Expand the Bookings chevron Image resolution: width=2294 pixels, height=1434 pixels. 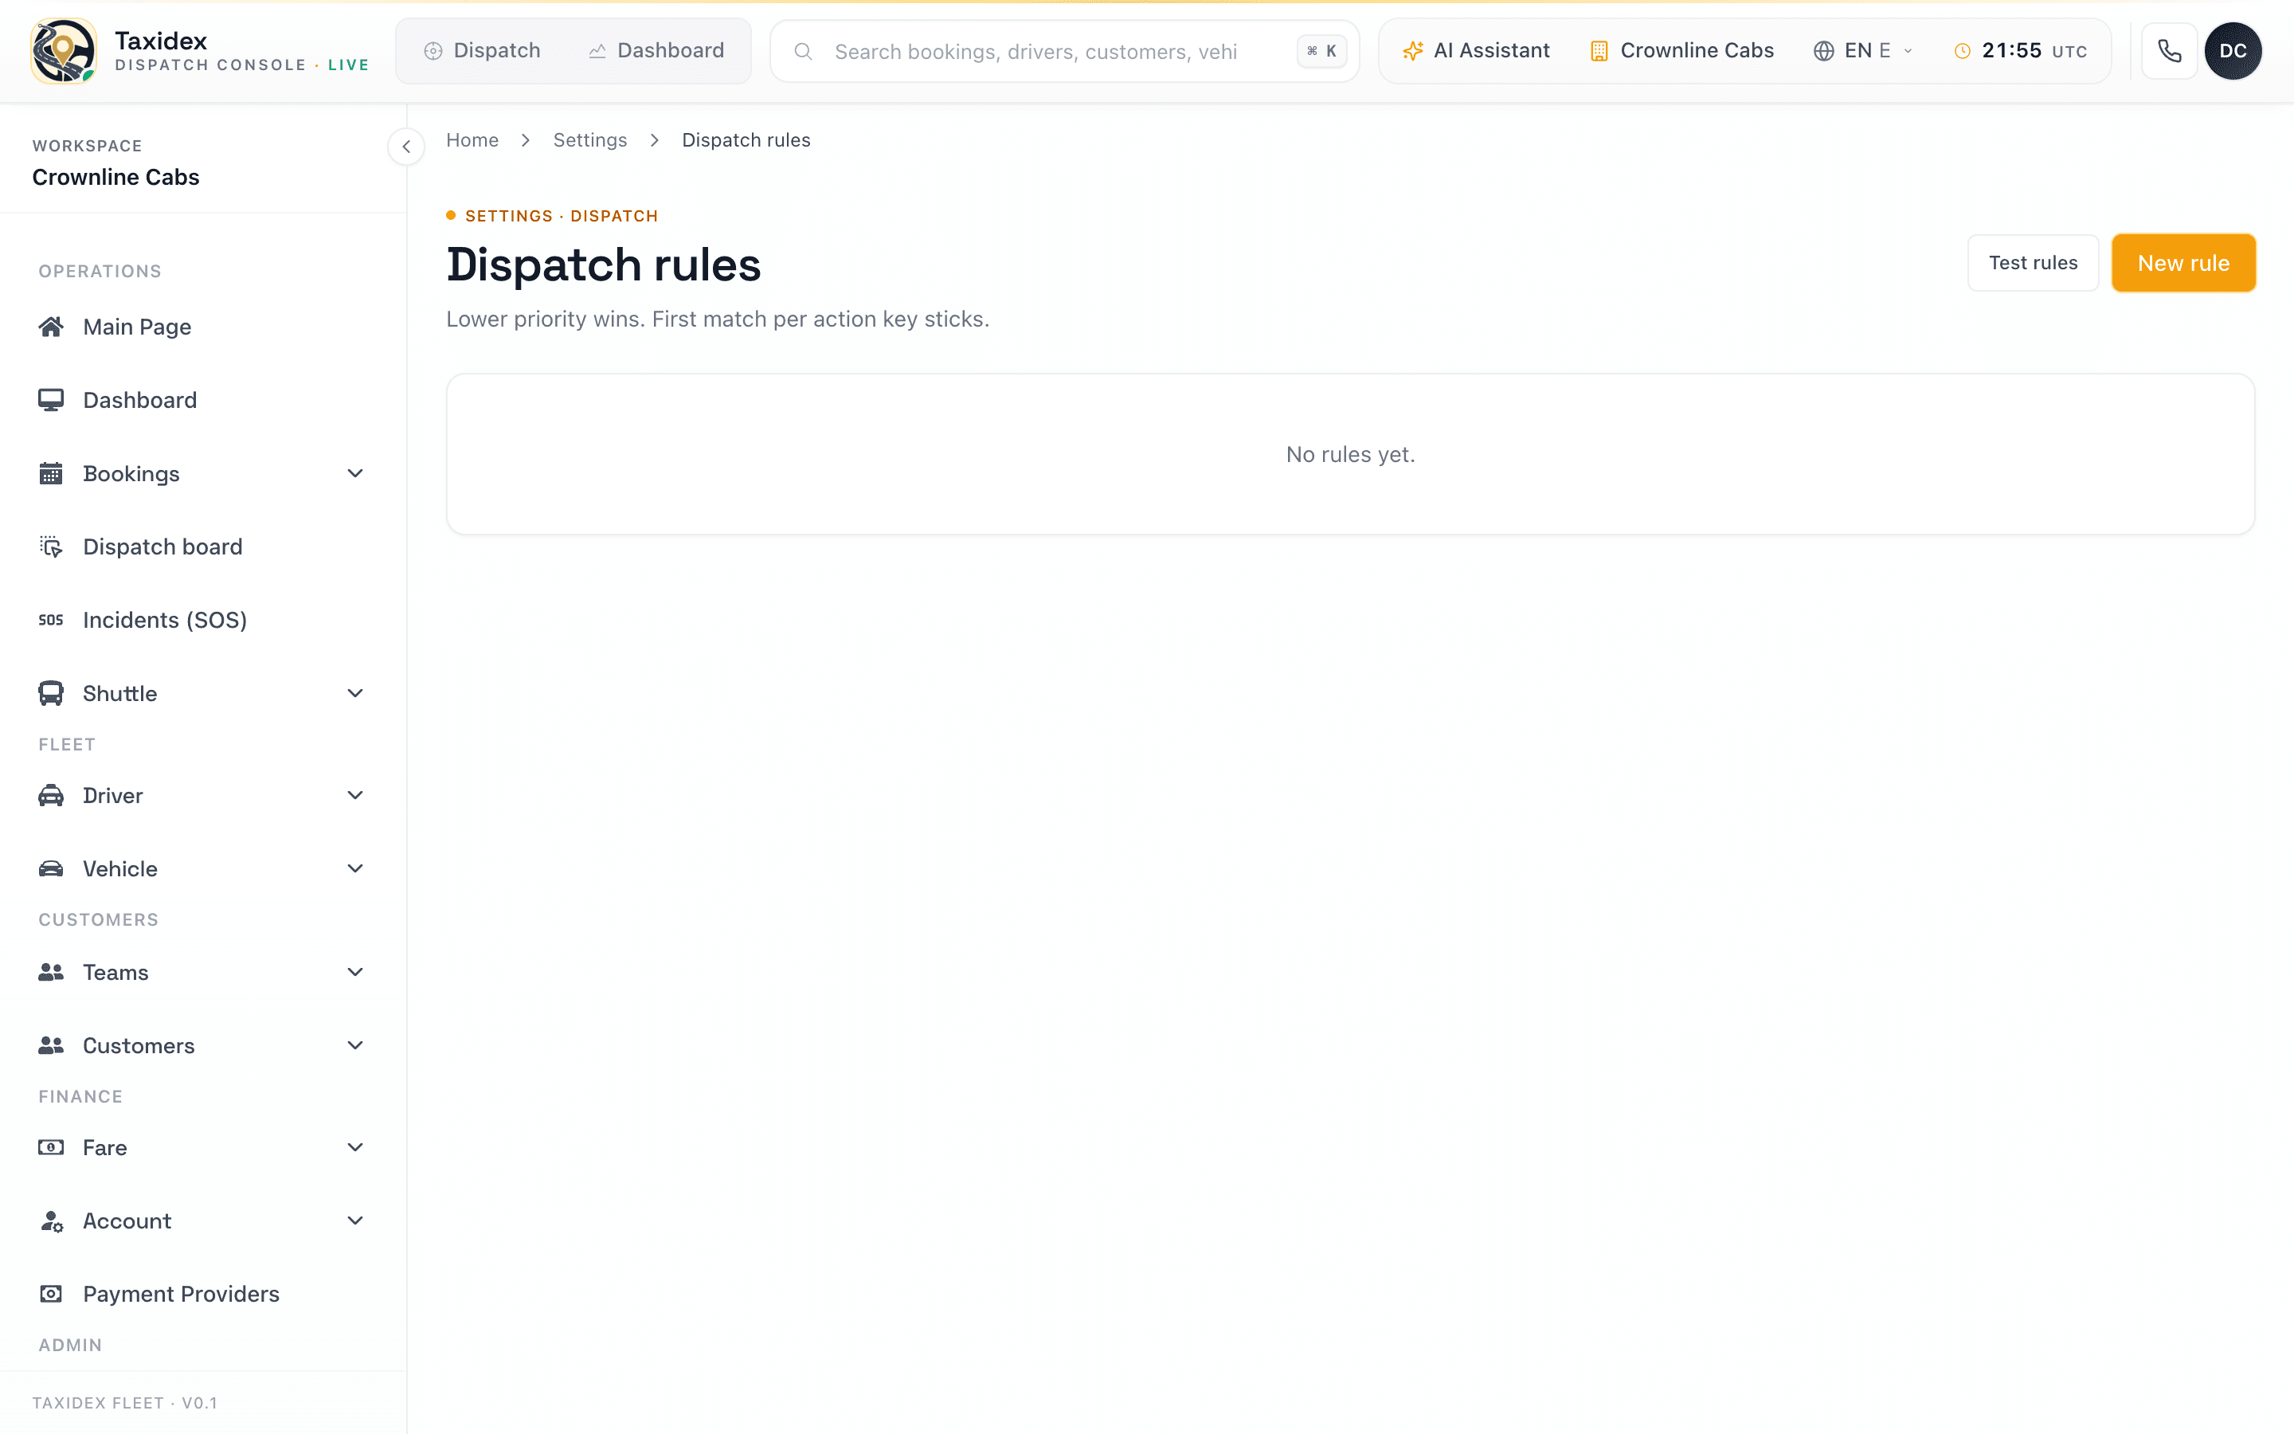[x=355, y=473]
